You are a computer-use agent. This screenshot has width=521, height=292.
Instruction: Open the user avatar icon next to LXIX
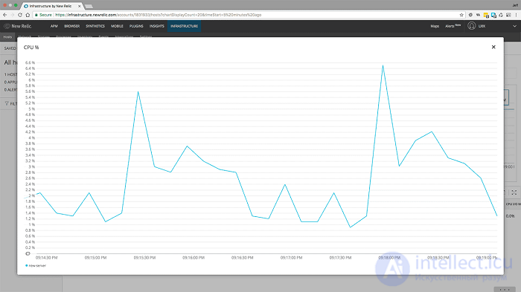[x=471, y=26]
